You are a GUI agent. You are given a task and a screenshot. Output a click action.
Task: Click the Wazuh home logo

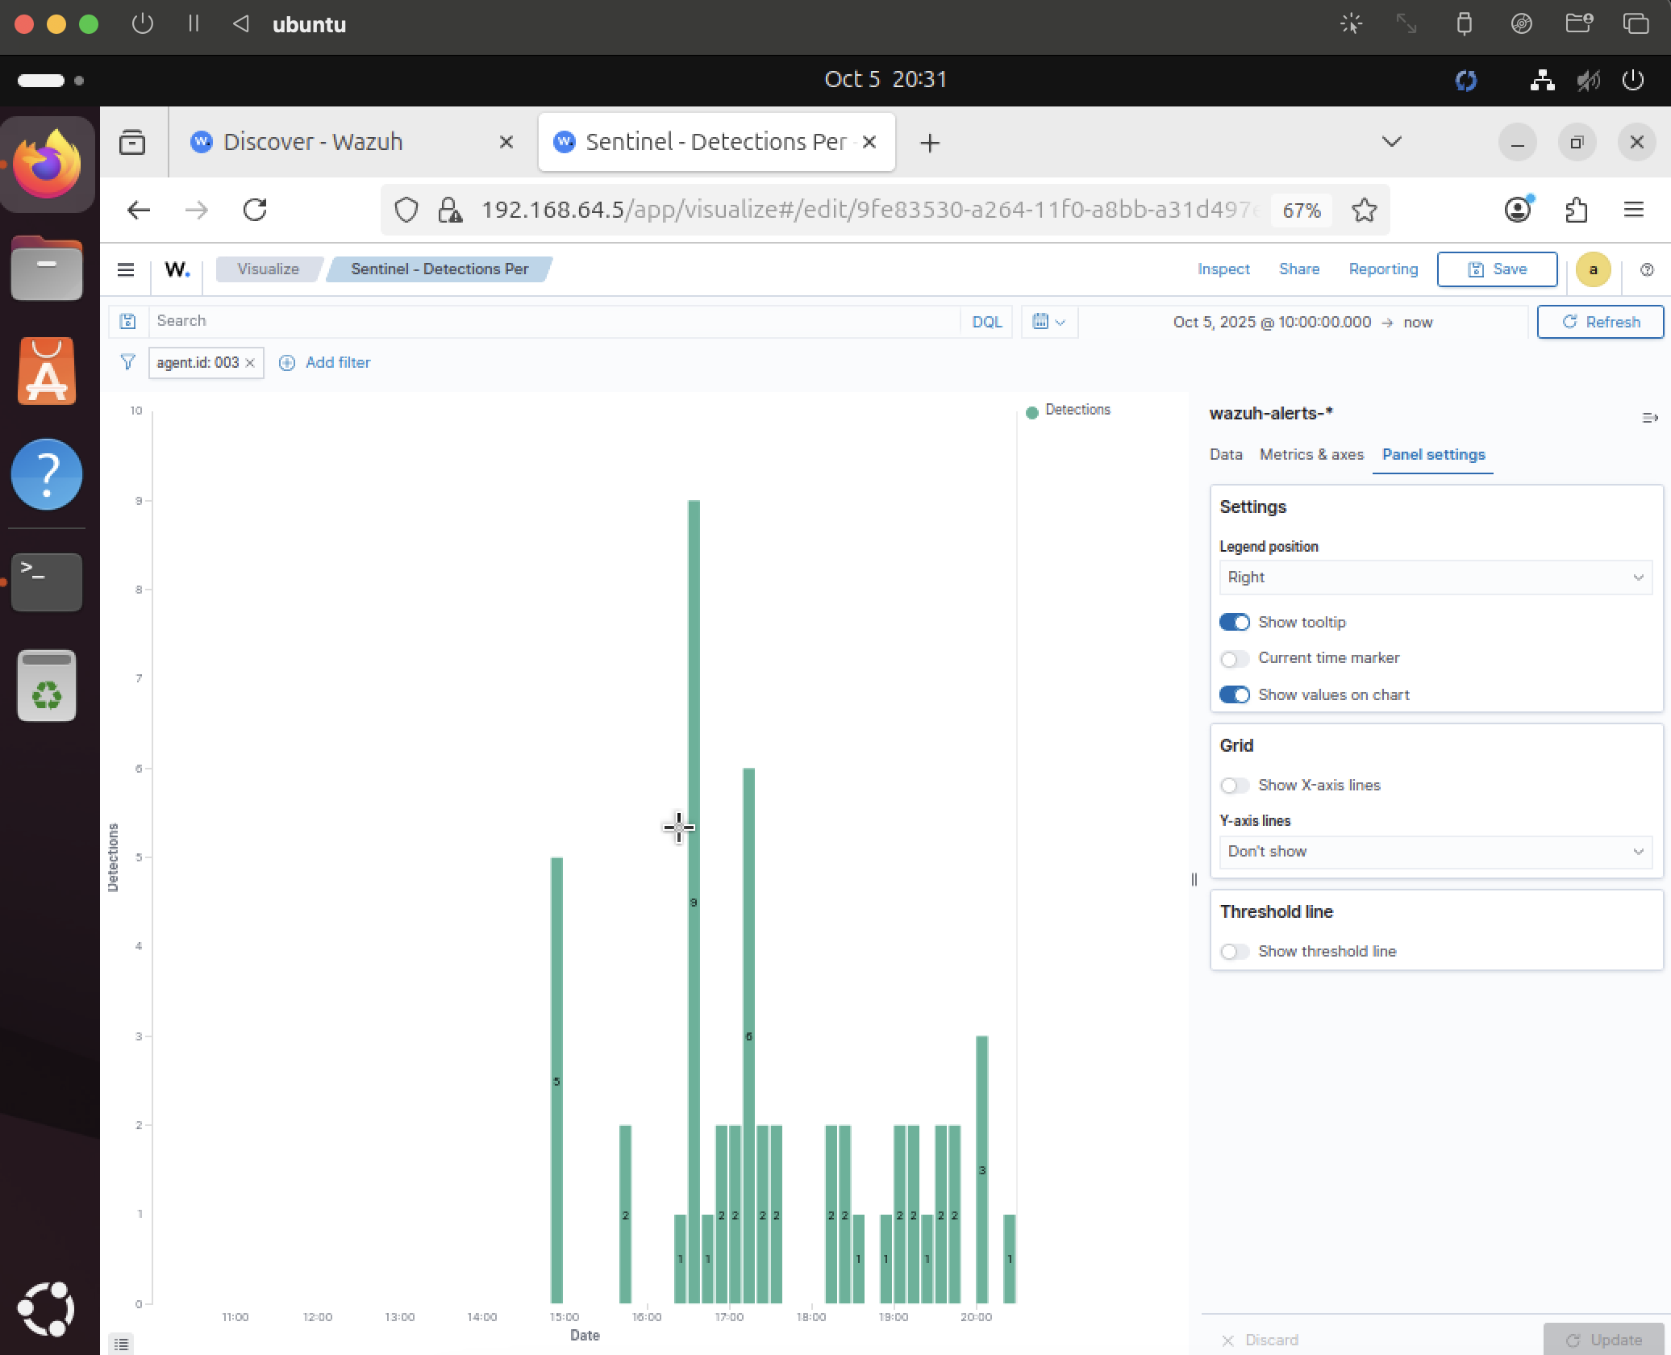click(177, 269)
